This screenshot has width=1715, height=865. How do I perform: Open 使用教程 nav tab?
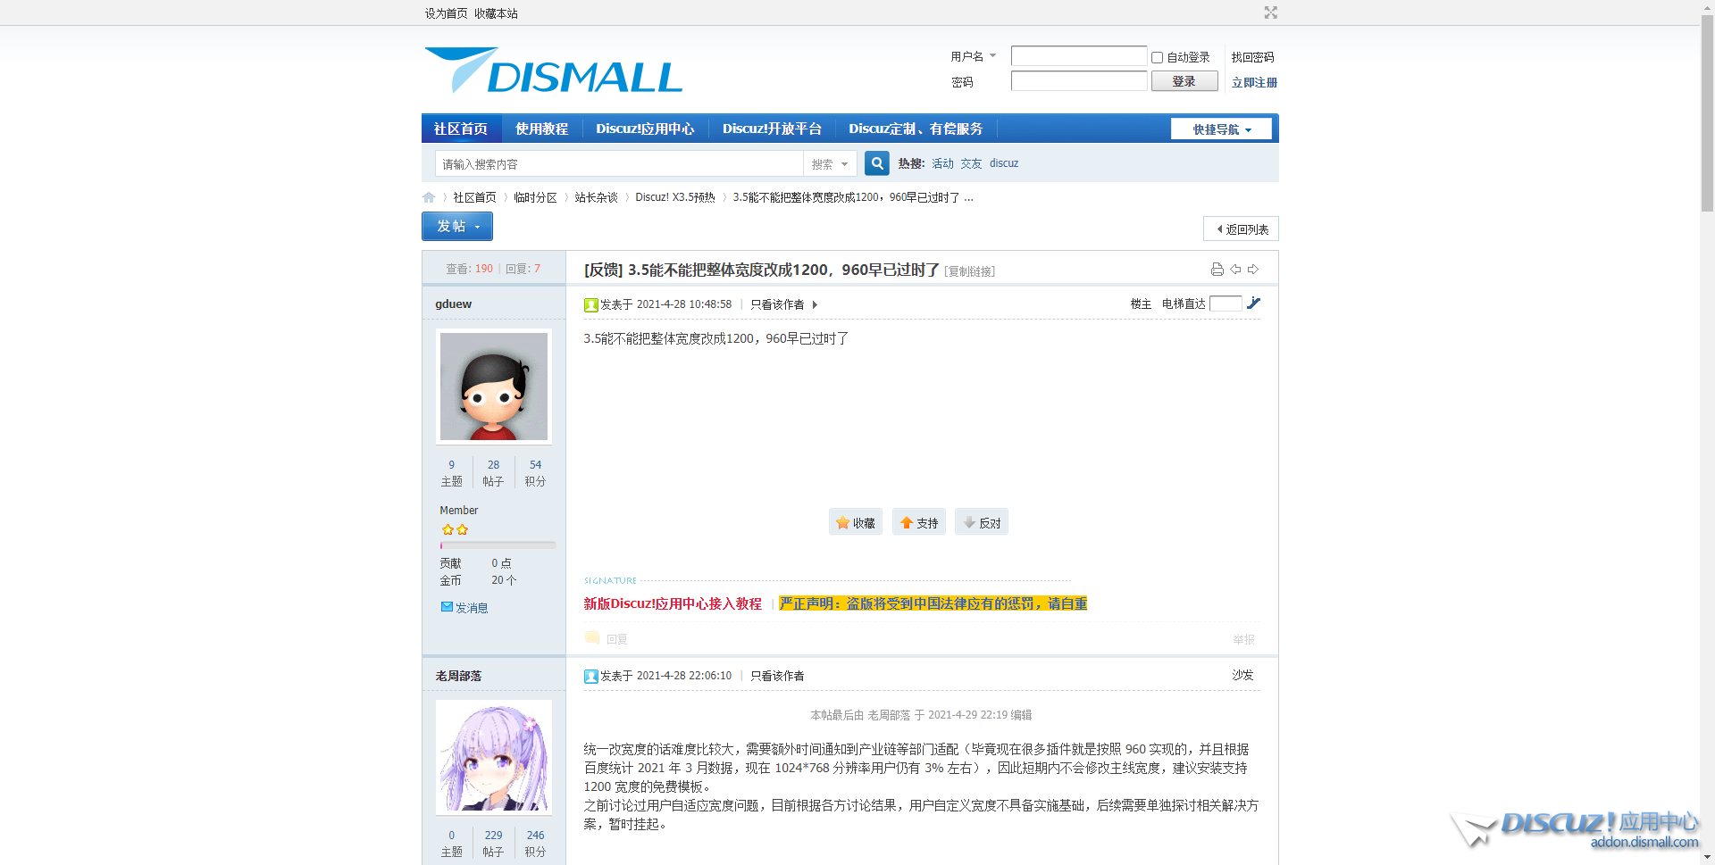pyautogui.click(x=541, y=129)
